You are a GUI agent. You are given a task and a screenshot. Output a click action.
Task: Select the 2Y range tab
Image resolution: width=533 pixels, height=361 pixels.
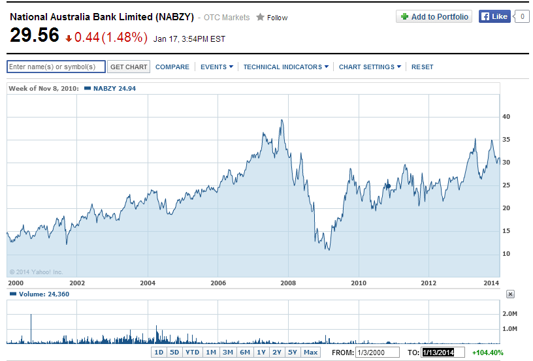[x=277, y=352]
